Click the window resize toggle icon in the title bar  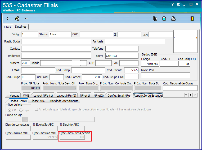point(179,4)
